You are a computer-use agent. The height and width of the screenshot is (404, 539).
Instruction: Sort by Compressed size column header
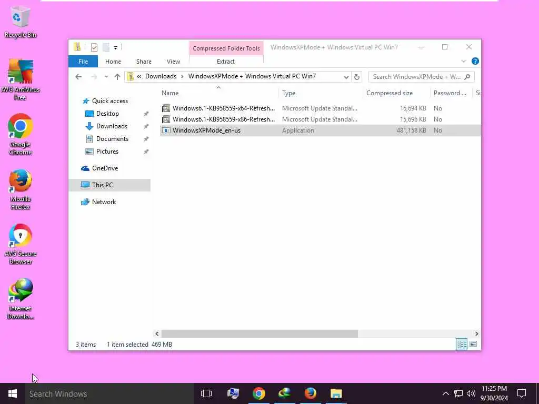tap(396, 93)
